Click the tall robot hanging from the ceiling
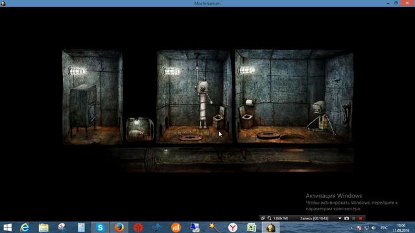This screenshot has height=233, width=415. (203, 104)
